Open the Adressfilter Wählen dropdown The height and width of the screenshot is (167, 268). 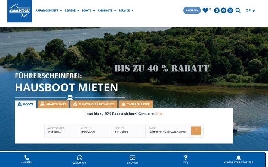61,131
